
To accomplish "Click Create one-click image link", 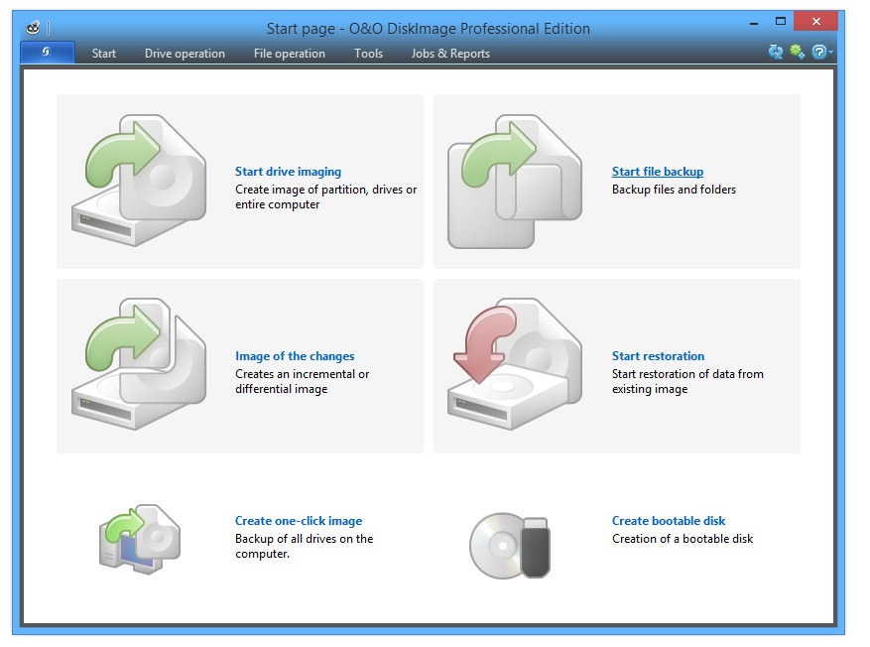I will point(299,521).
